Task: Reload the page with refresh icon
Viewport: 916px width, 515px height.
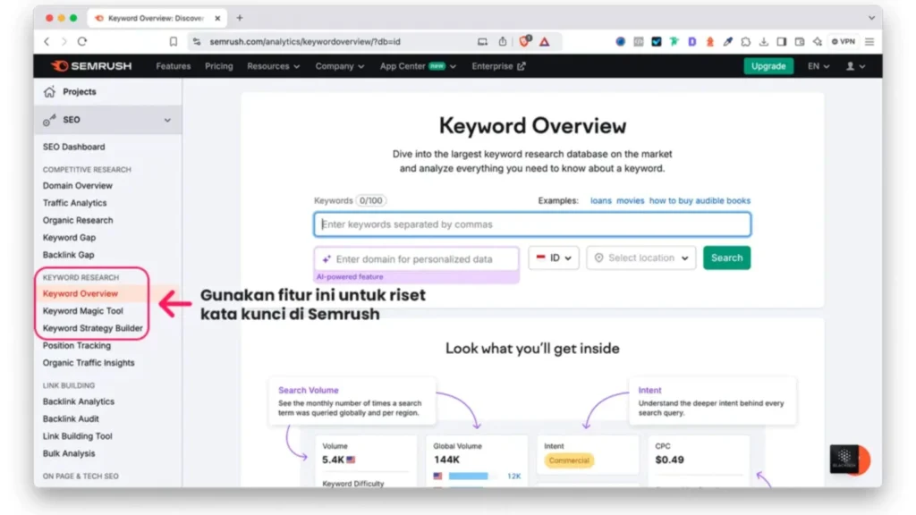Action: [82, 41]
